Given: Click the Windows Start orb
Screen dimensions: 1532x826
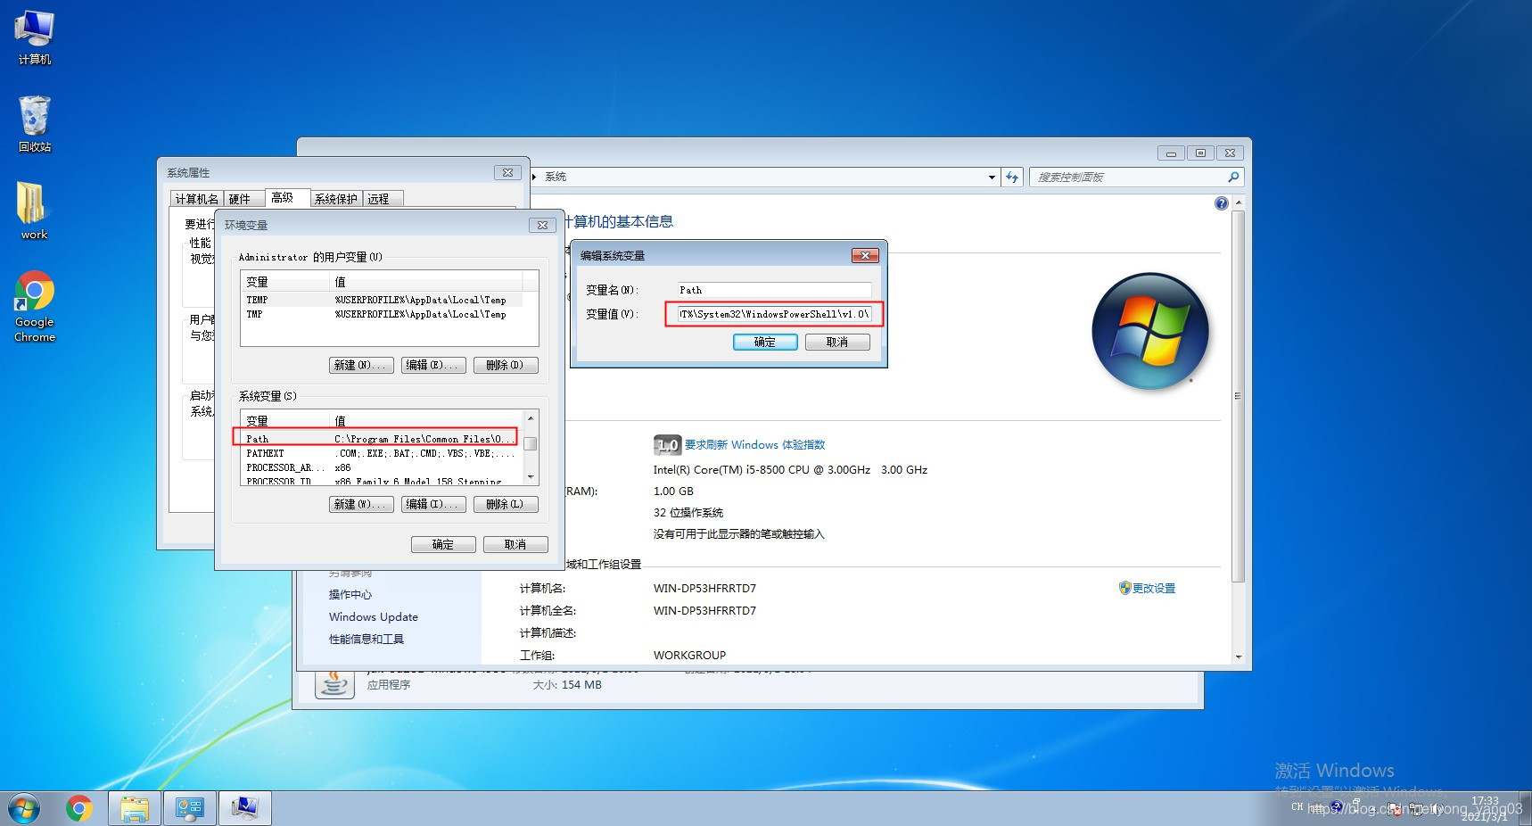Looking at the screenshot, I should pos(24,808).
